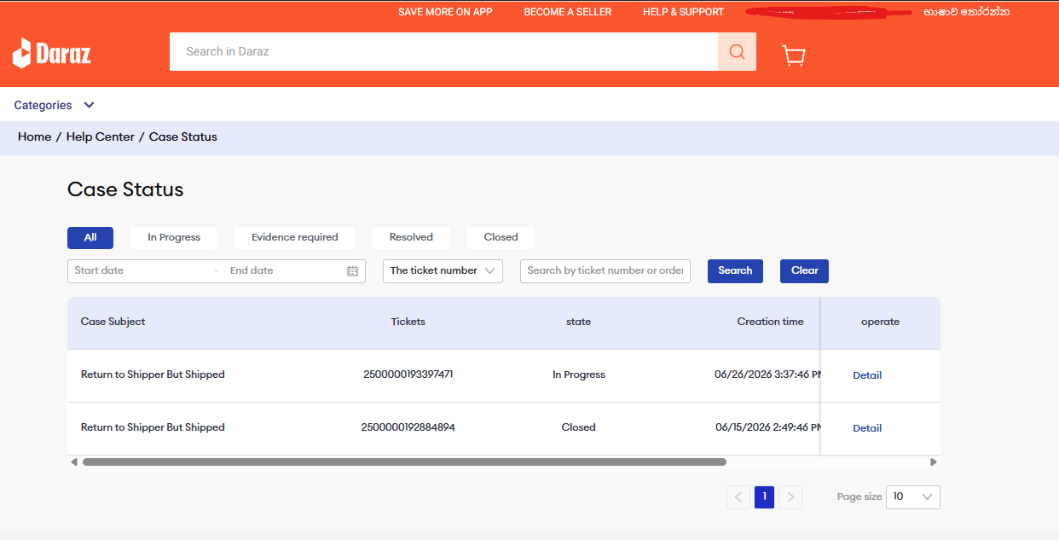Click the Creation time column header
1059x540 pixels.
click(770, 322)
